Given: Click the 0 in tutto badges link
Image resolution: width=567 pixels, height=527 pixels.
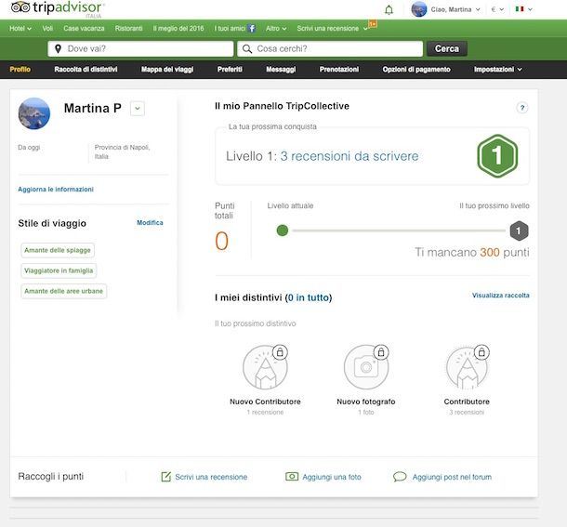Looking at the screenshot, I should [309, 297].
